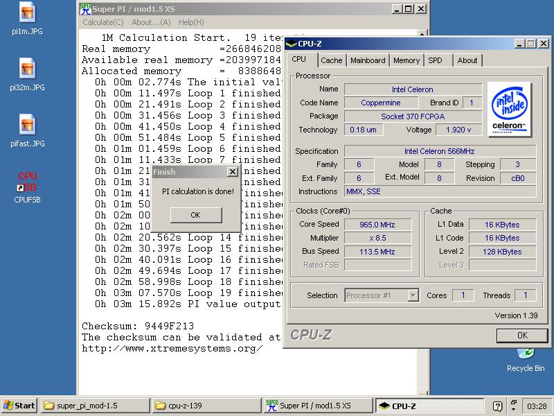Switch to super_pi_mod-1.5 folder in taskbar

point(95,406)
